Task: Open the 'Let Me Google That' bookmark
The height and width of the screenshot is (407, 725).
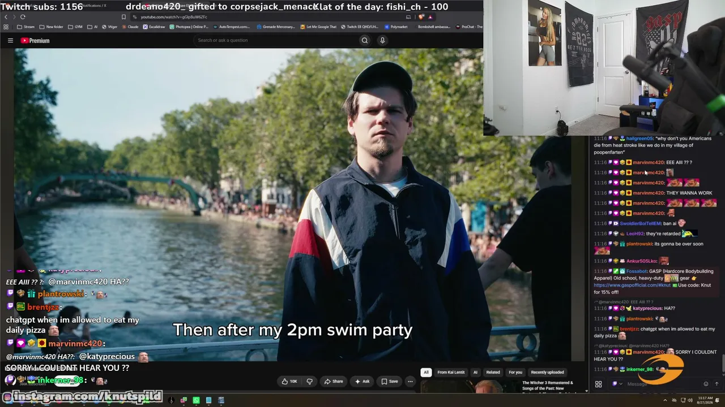Action: coord(318,27)
